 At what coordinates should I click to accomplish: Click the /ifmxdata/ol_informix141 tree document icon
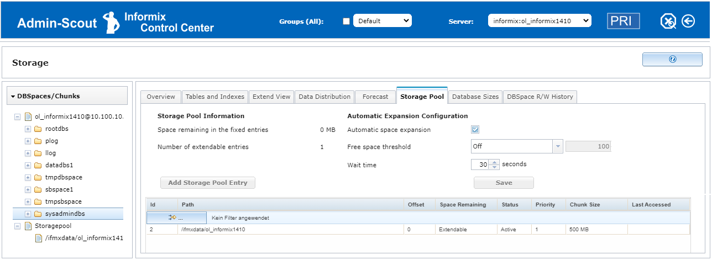pyautogui.click(x=39, y=238)
